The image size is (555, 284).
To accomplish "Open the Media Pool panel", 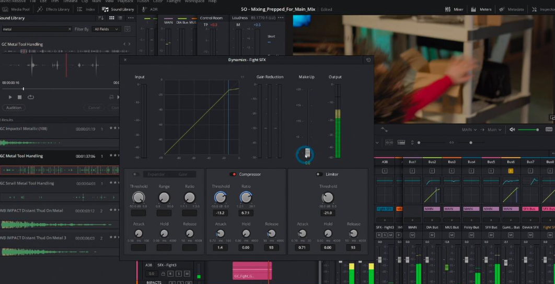I will pos(15,9).
